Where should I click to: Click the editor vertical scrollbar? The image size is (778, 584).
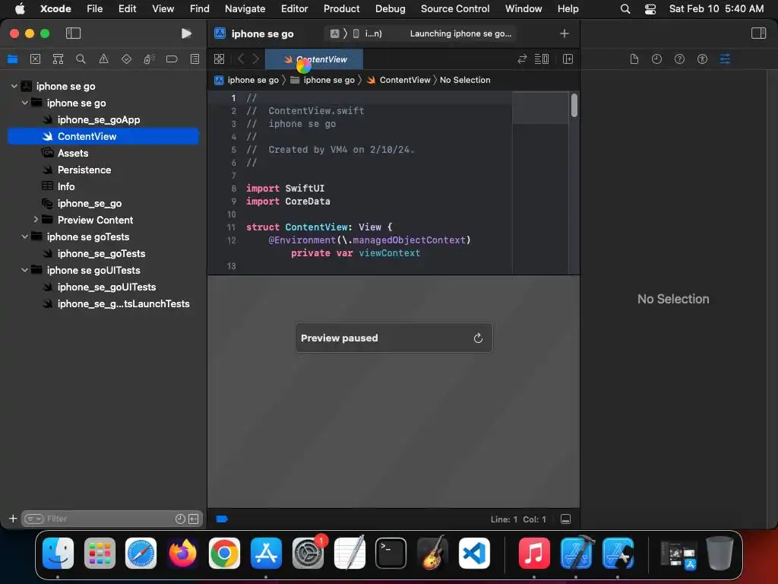(x=574, y=106)
